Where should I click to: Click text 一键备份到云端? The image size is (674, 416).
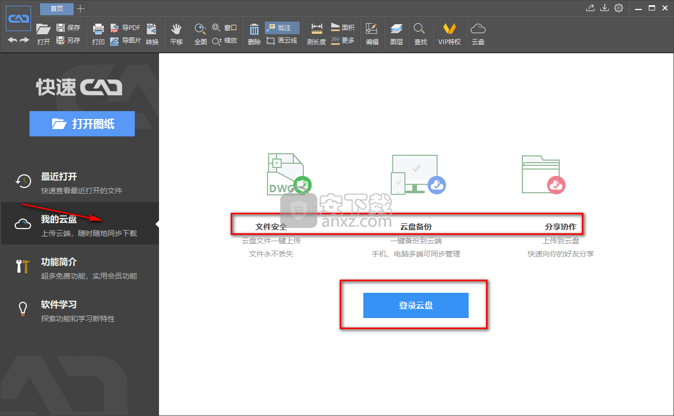(416, 241)
